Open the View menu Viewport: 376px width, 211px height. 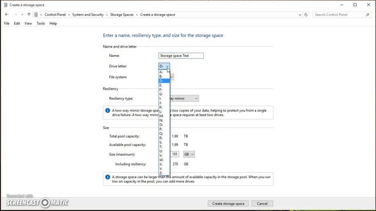click(x=28, y=23)
